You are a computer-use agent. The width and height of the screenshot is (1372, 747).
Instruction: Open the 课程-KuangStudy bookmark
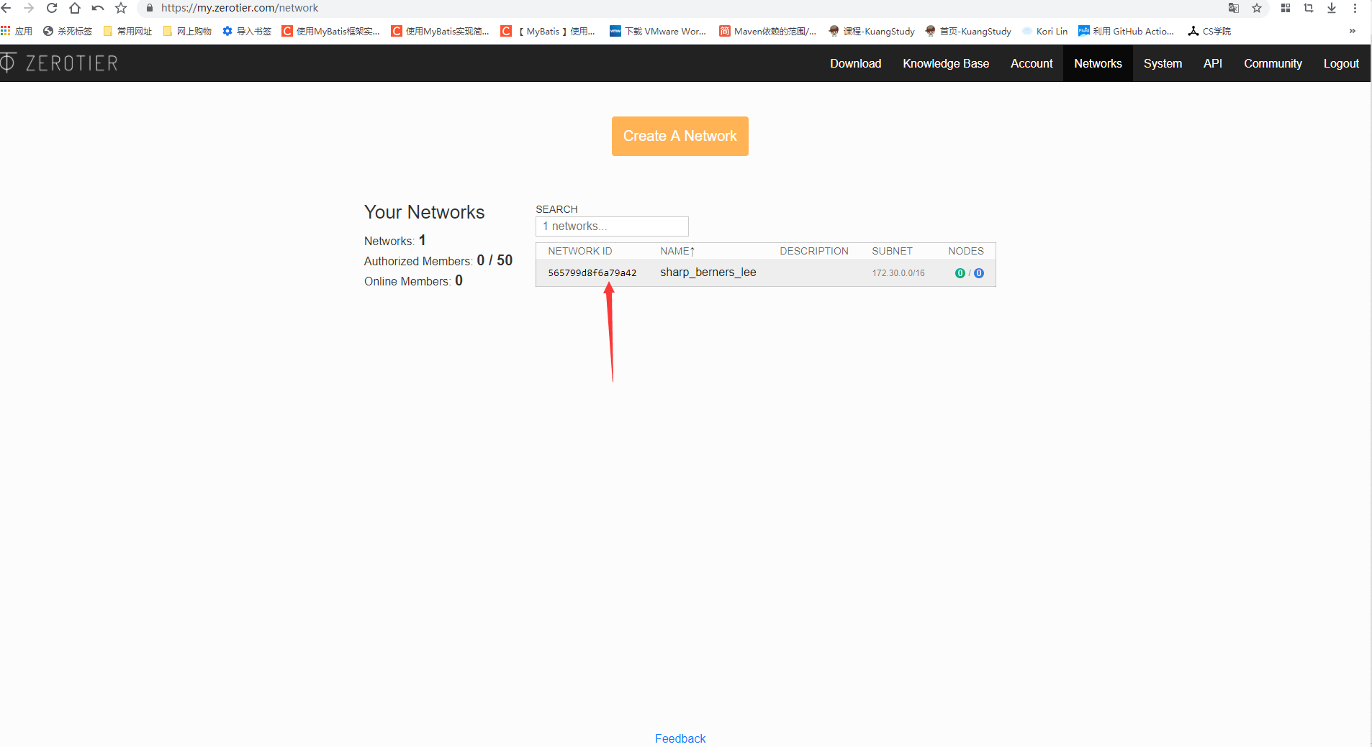872,31
